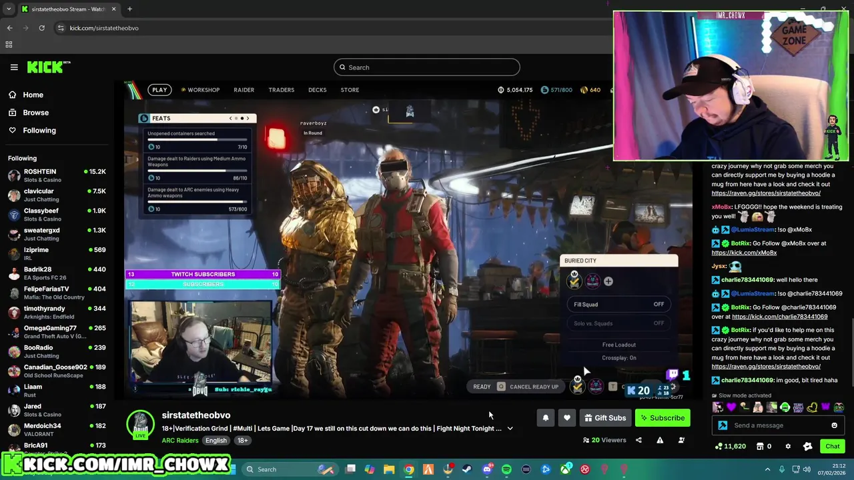Open the browser apps grid icon
This screenshot has width=854, height=480.
pyautogui.click(x=9, y=45)
